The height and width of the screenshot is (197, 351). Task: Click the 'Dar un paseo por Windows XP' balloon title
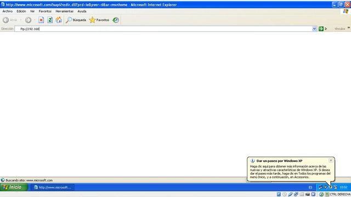pos(279,161)
